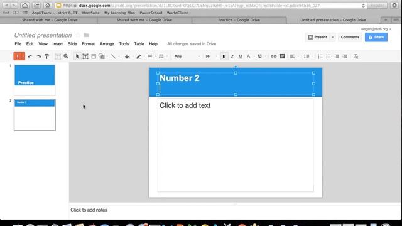Viewport: 402px width, 226px height.
Task: Open the Shape tool
Action: click(102, 56)
